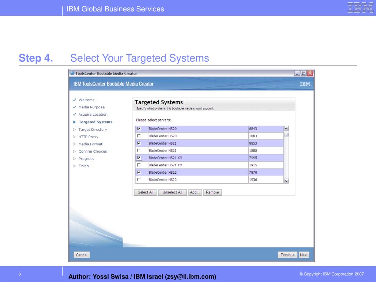
Task: Check BladeCenter HS21 machine type 1885
Action: click(139, 151)
